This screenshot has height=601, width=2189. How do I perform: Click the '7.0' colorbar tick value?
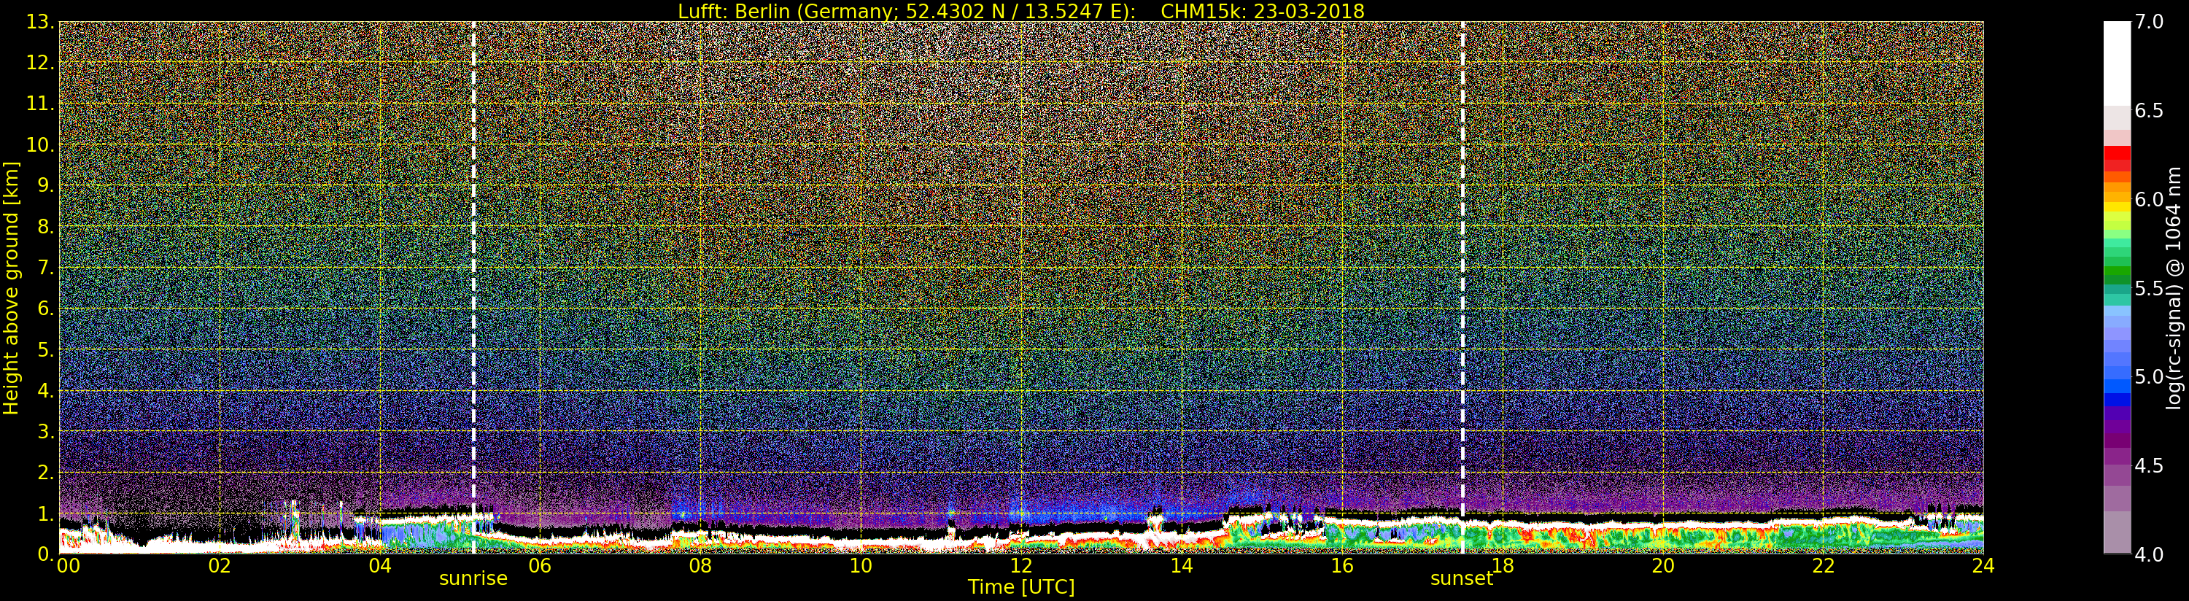tap(2150, 22)
